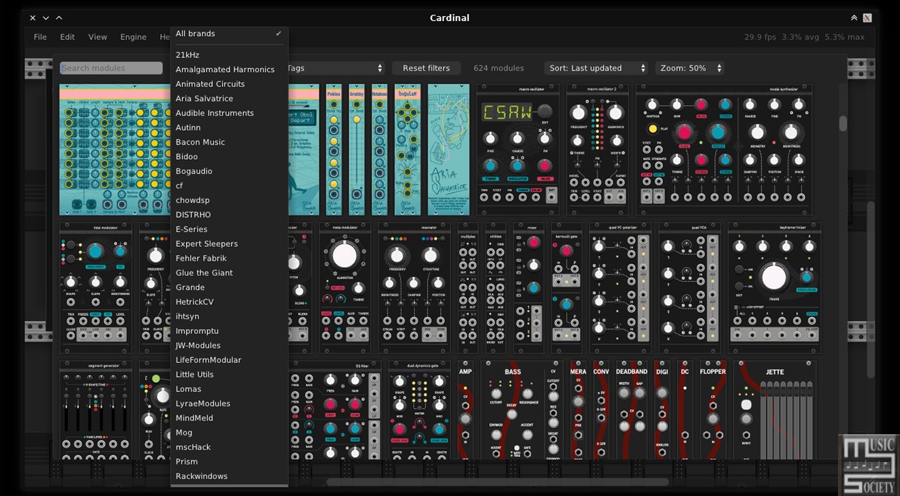Add the quad VCA module
900x496 pixels.
point(690,288)
